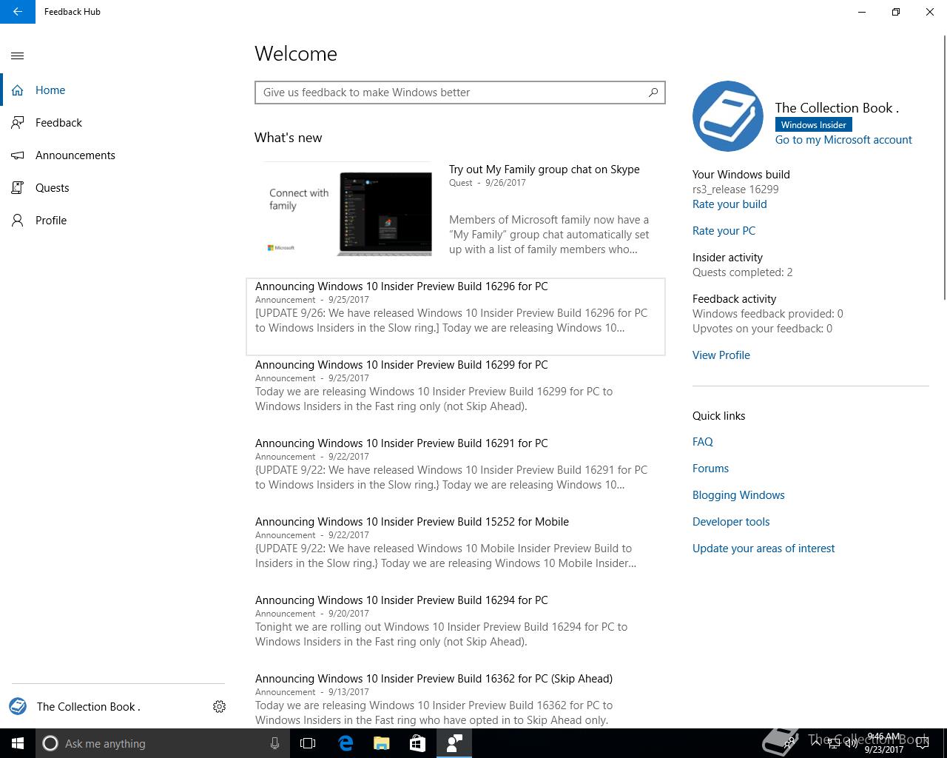
Task: Click the Windows Insider badge
Action: coord(814,125)
